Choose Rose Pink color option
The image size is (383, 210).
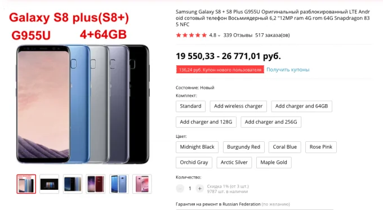tap(321, 147)
